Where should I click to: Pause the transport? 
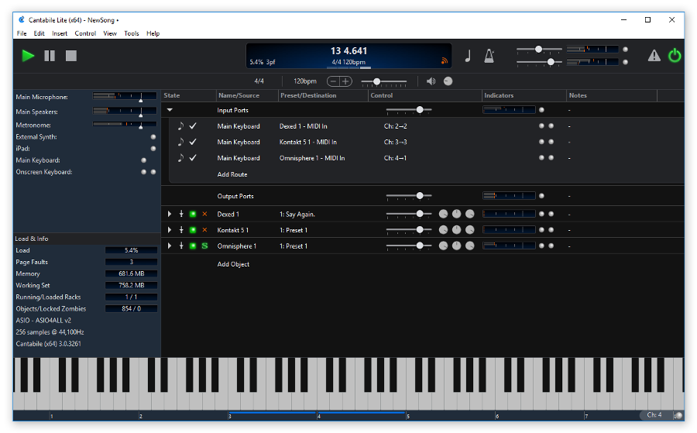point(50,56)
